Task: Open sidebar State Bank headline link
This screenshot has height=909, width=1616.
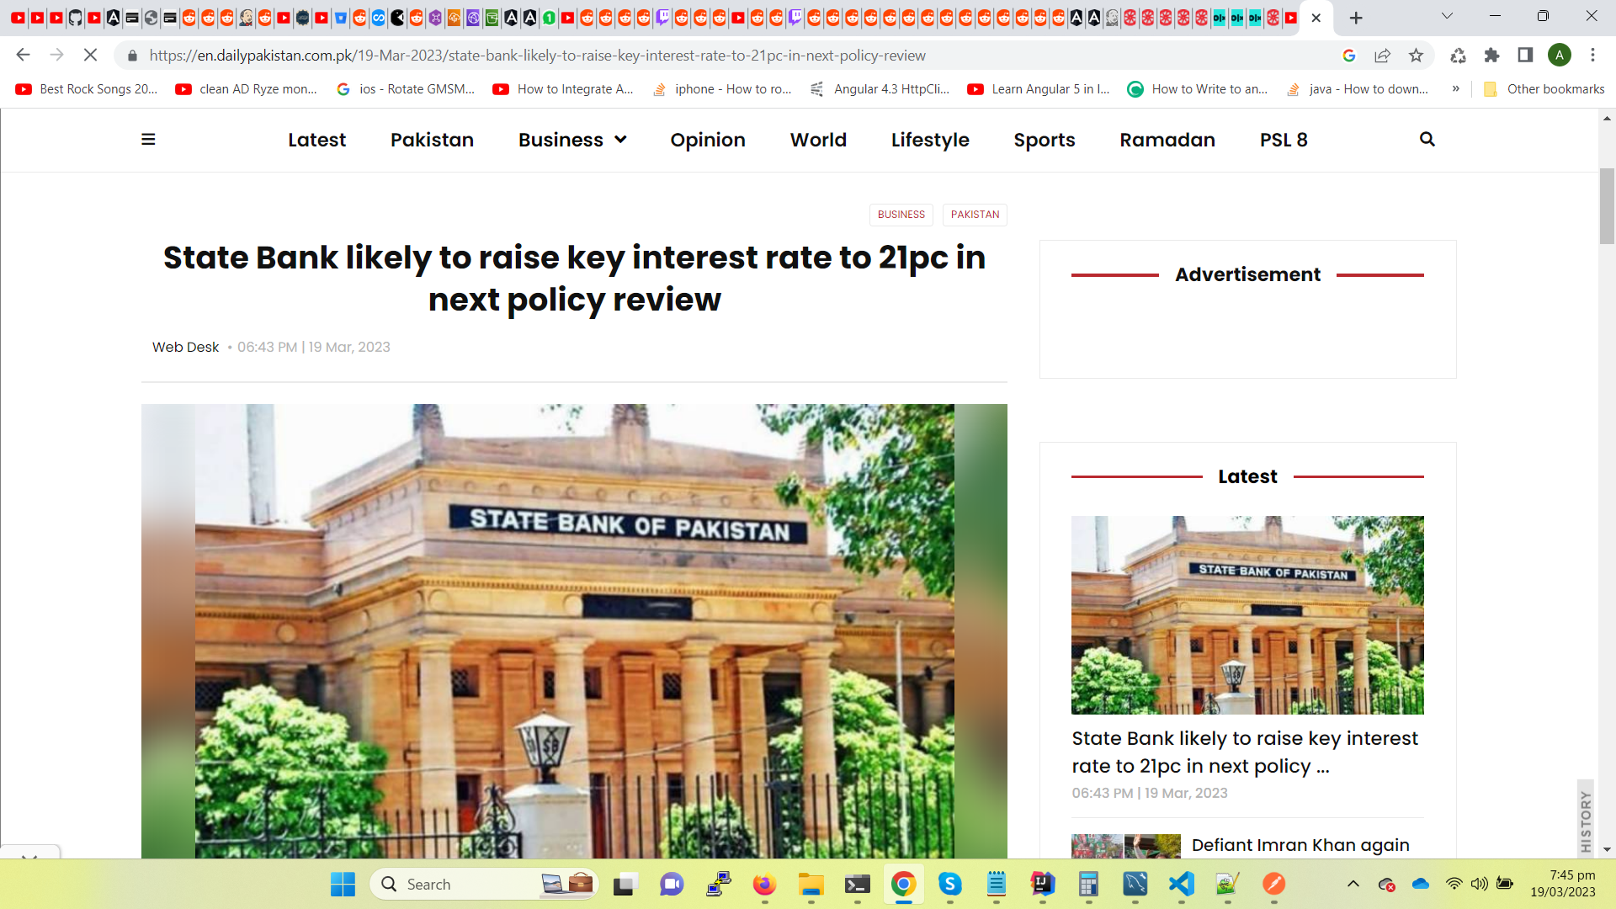Action: click(1245, 752)
